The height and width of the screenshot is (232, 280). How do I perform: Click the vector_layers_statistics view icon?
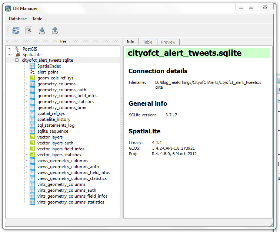(32, 154)
